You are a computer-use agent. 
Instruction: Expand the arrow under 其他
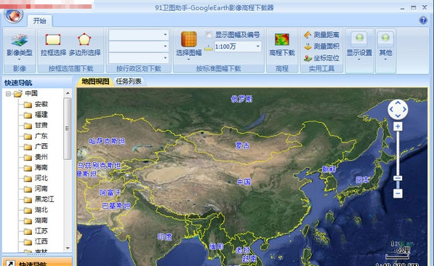tap(385, 60)
